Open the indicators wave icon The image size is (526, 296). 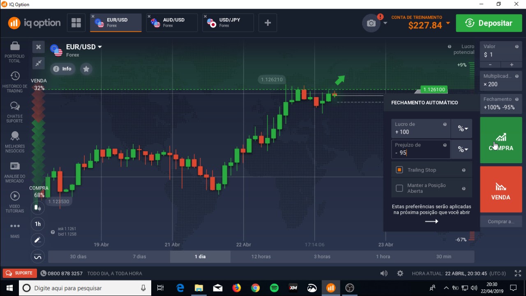(37, 257)
